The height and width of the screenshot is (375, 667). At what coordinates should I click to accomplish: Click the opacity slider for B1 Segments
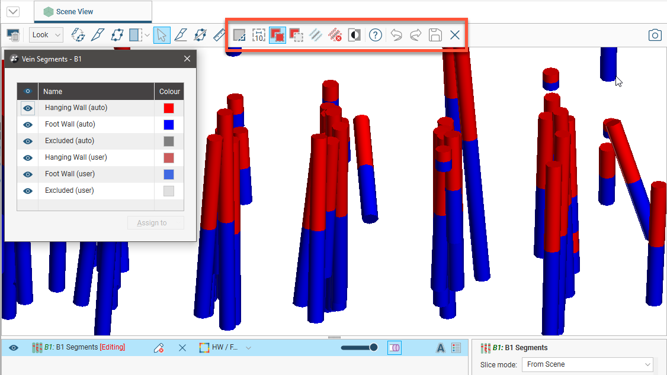(x=359, y=348)
